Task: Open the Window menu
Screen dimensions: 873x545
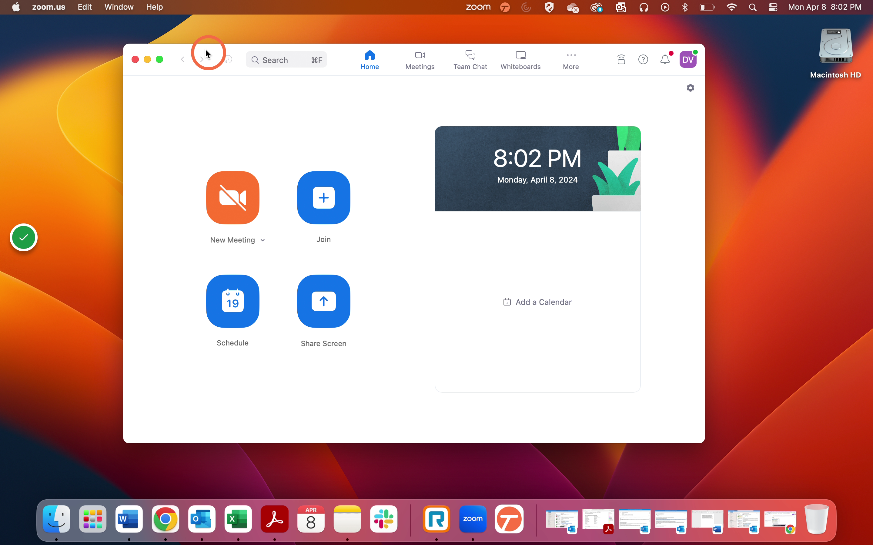Action: click(119, 7)
